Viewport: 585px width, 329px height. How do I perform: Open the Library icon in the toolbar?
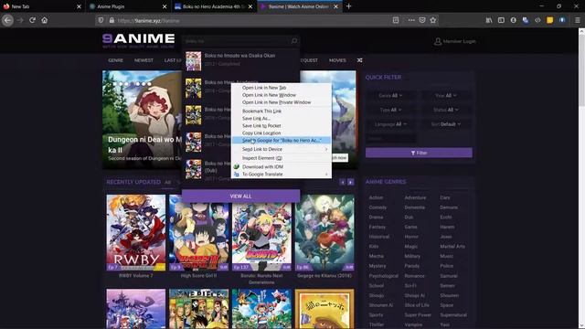[x=489, y=20]
